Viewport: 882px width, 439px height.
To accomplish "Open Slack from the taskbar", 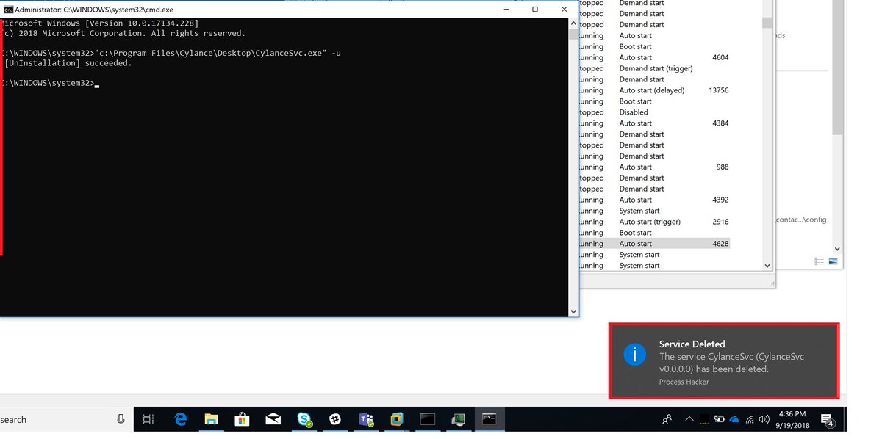I will click(x=335, y=419).
